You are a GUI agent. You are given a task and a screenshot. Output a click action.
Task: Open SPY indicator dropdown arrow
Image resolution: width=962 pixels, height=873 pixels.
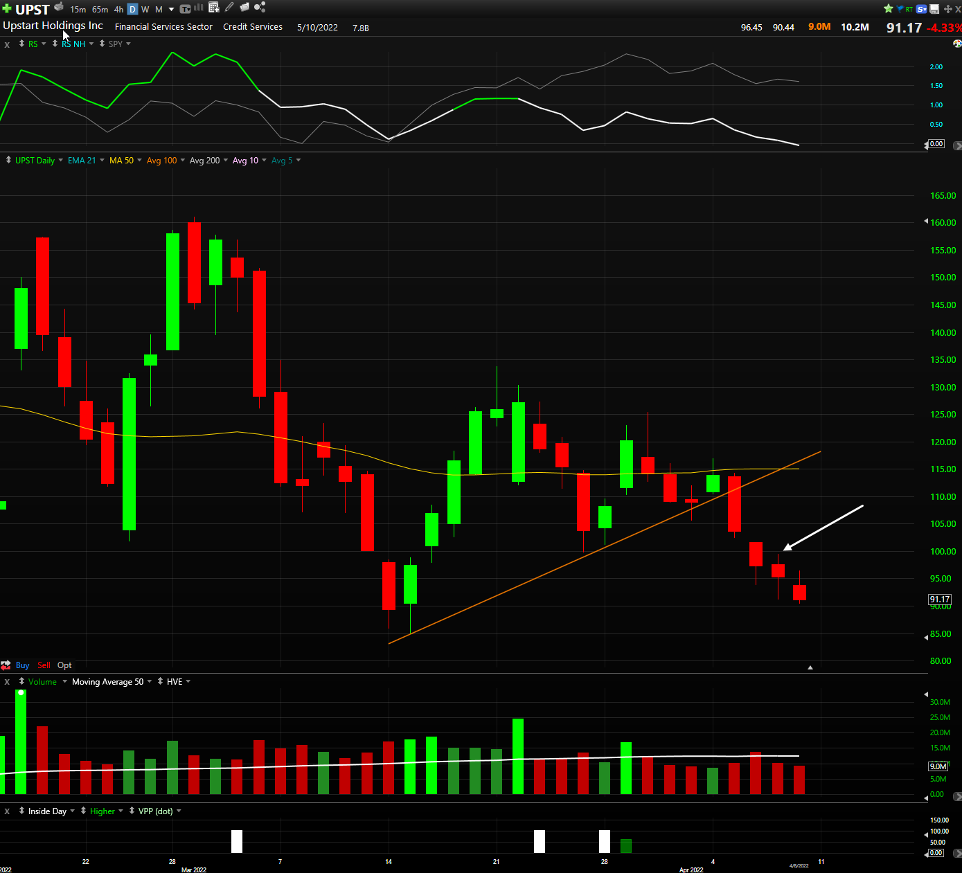(x=128, y=44)
